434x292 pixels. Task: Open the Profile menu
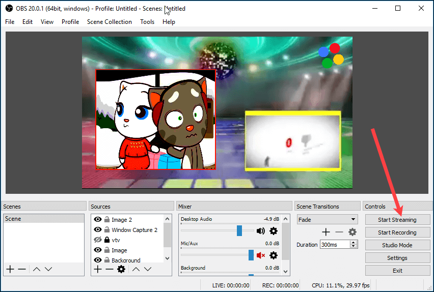click(70, 22)
